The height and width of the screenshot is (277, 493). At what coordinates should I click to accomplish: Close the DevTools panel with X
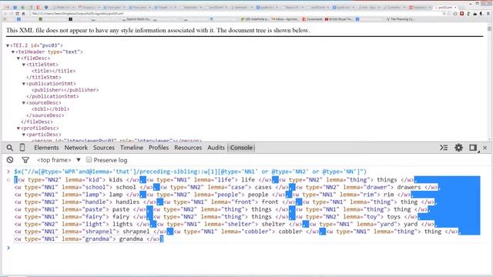[x=485, y=148]
